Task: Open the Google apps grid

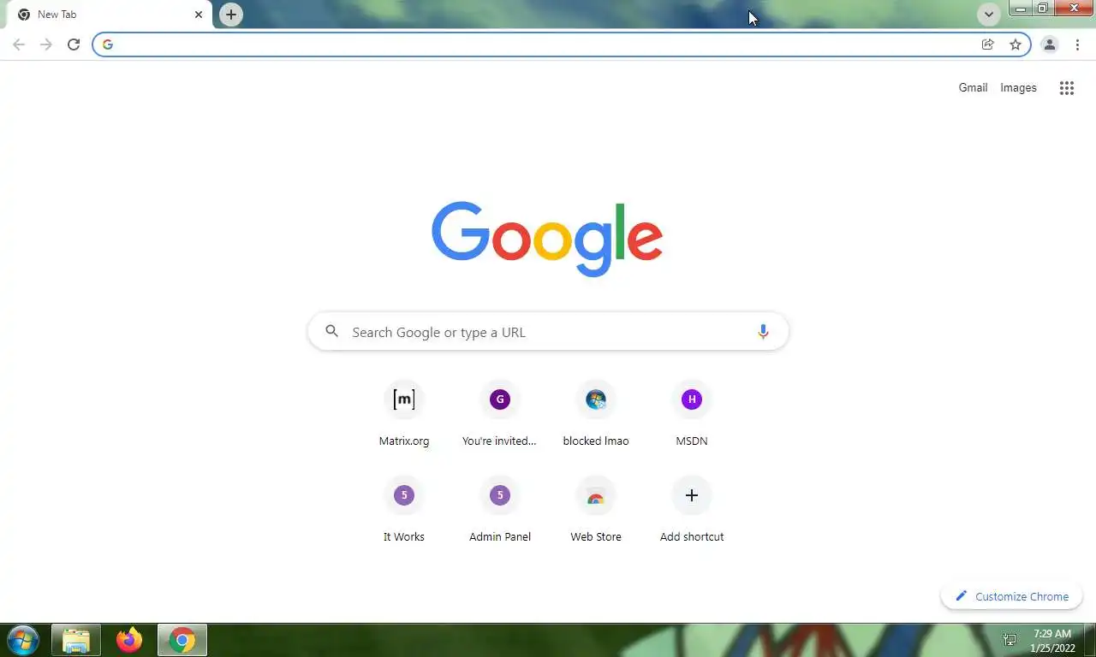Action: pyautogui.click(x=1066, y=87)
